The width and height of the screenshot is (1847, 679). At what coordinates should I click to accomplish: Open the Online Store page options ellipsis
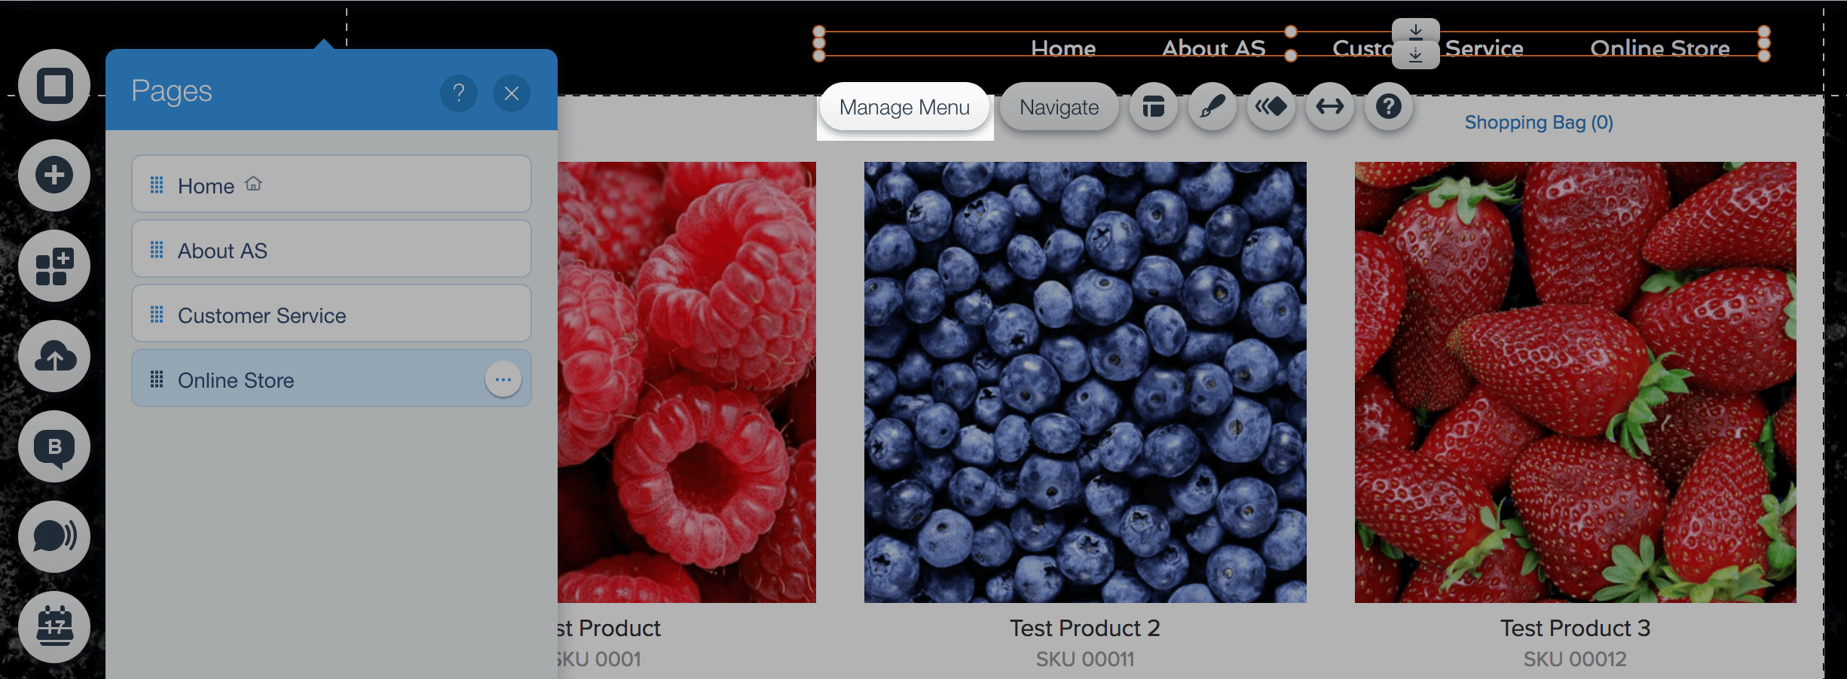[x=503, y=379]
